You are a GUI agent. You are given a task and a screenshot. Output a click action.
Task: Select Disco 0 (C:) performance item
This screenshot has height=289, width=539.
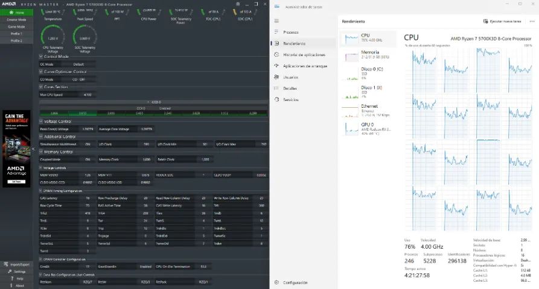pyautogui.click(x=368, y=73)
